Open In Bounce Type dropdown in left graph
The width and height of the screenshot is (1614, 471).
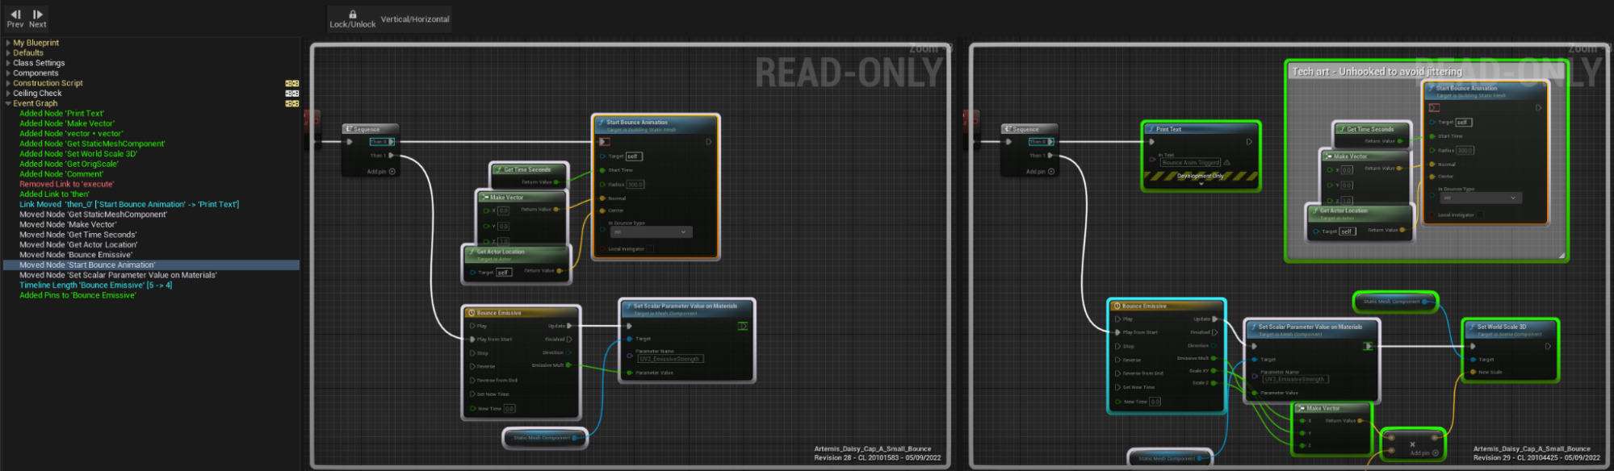(651, 232)
